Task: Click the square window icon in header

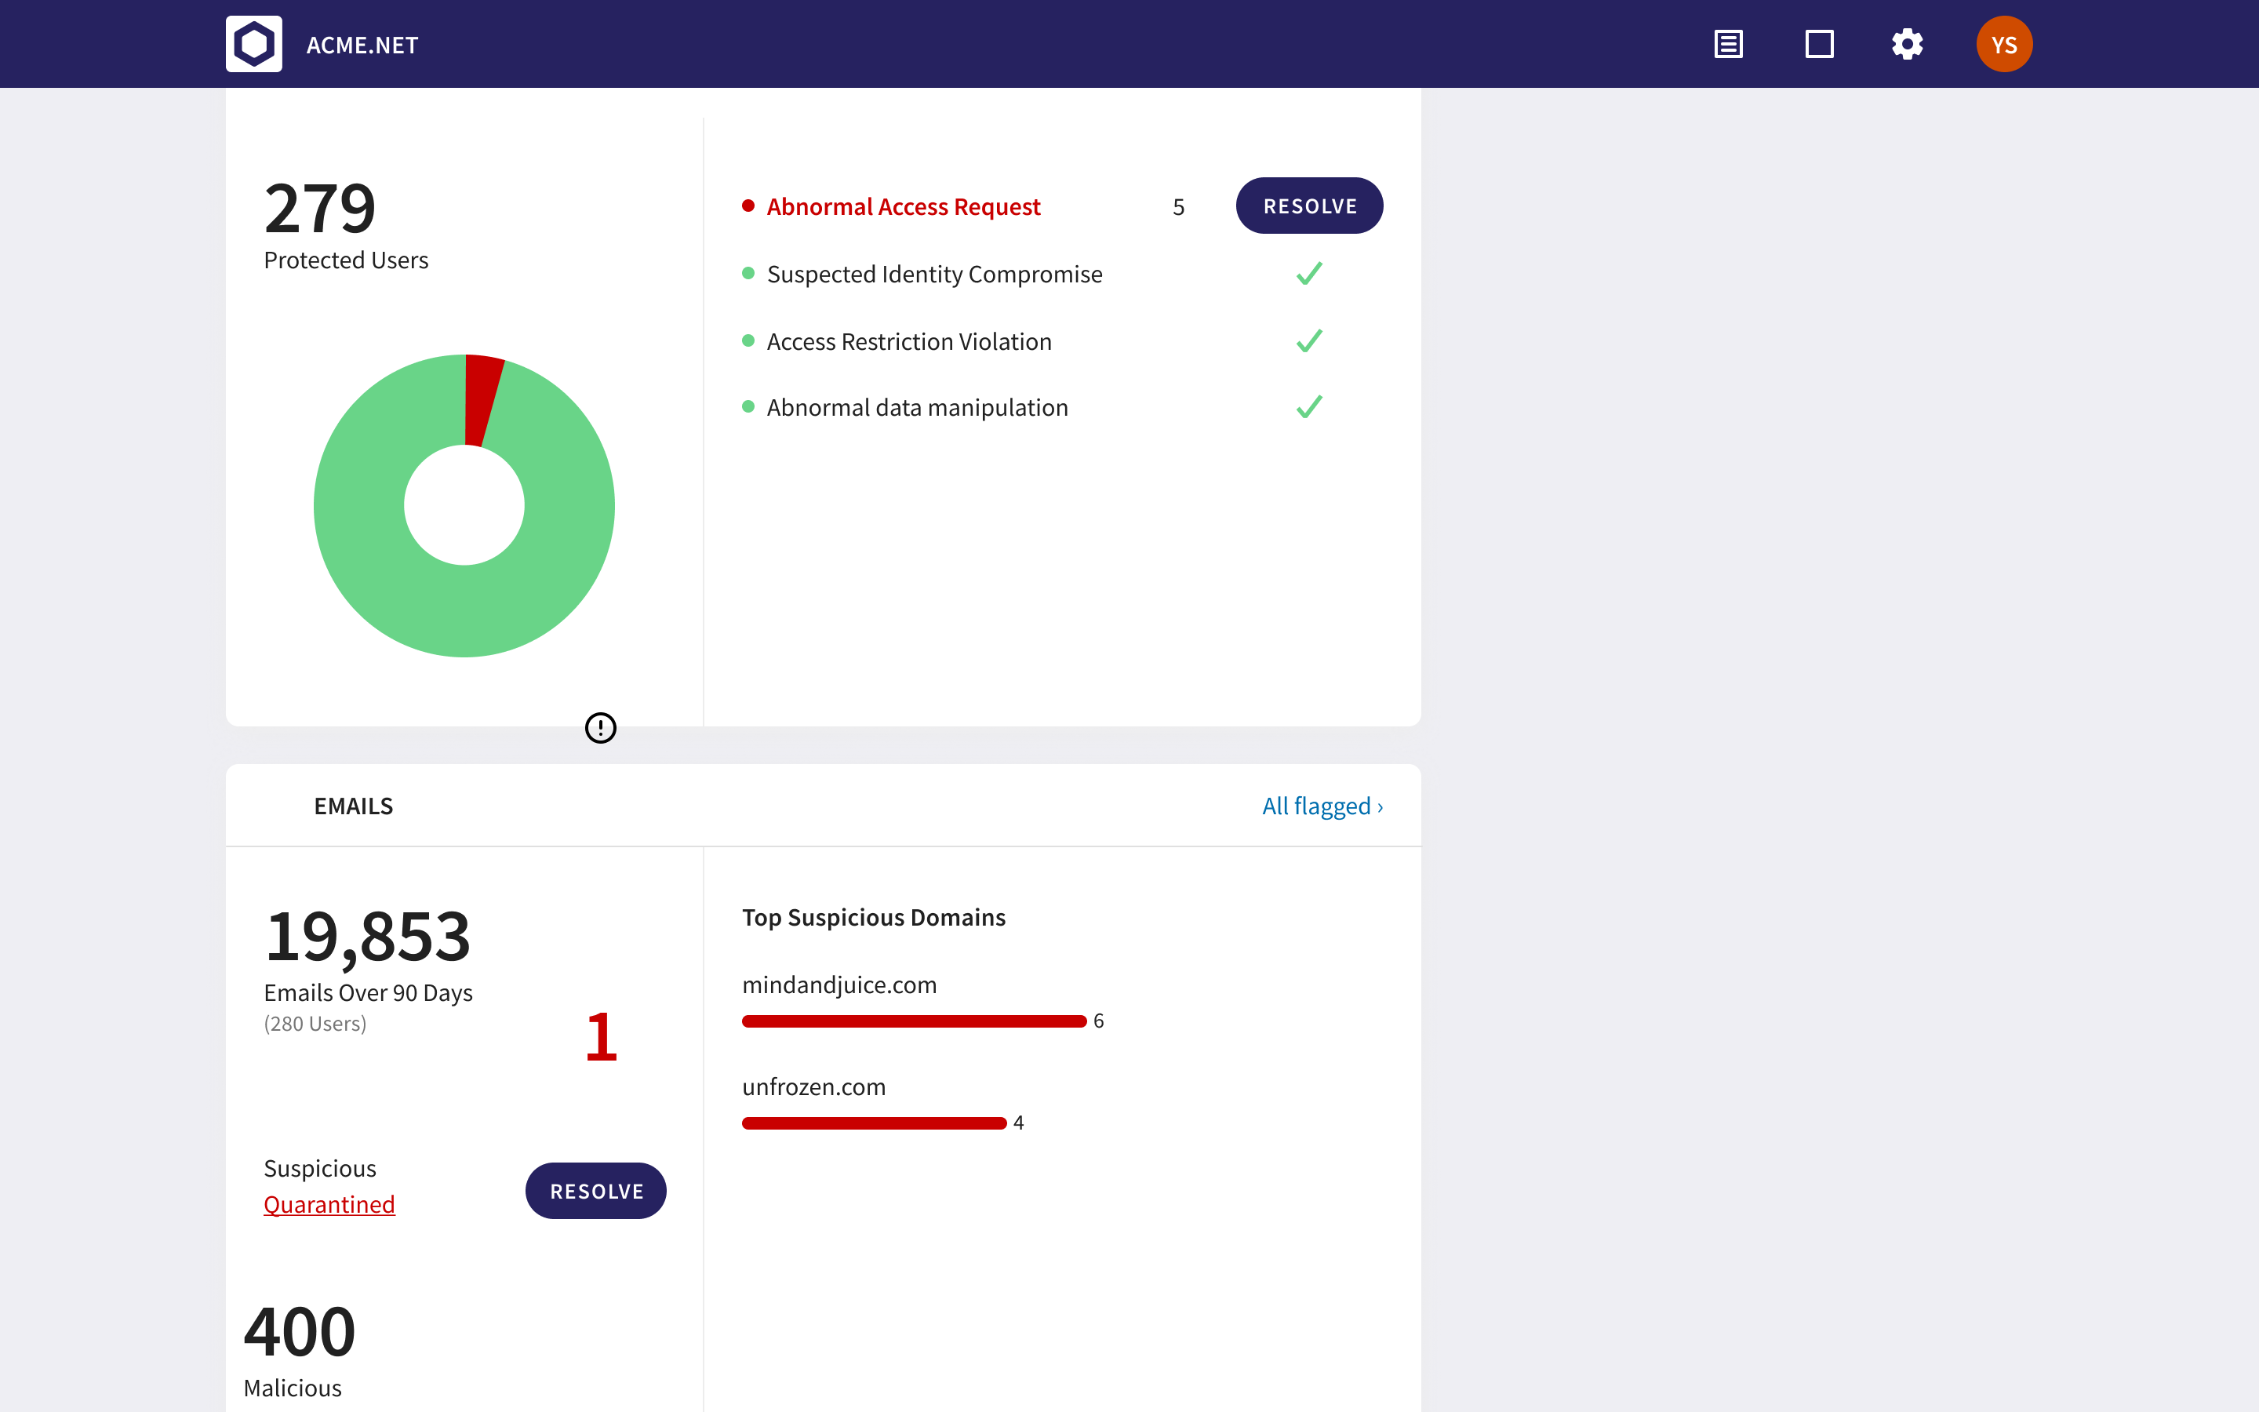Action: tap(1818, 44)
